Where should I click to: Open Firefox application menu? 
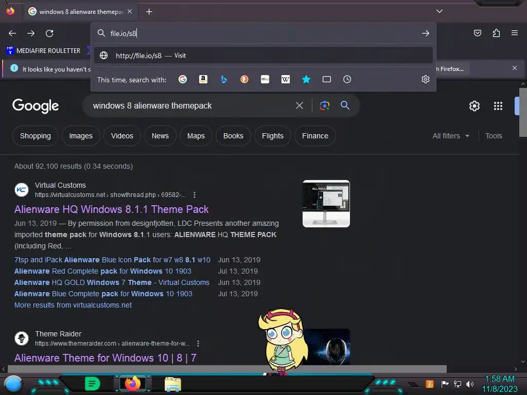point(515,33)
